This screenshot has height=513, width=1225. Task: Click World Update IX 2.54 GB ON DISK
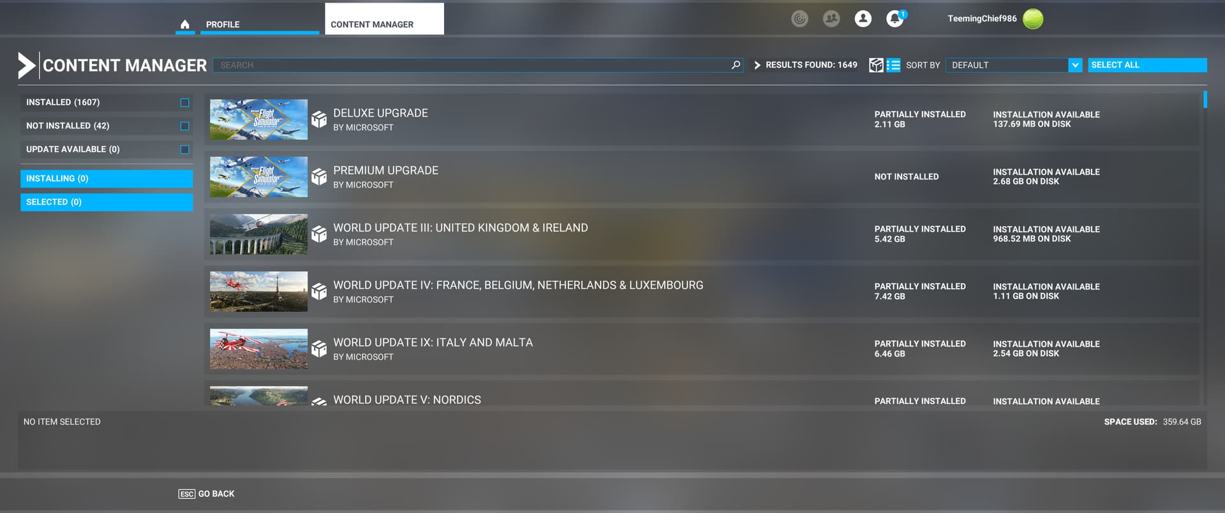1026,353
